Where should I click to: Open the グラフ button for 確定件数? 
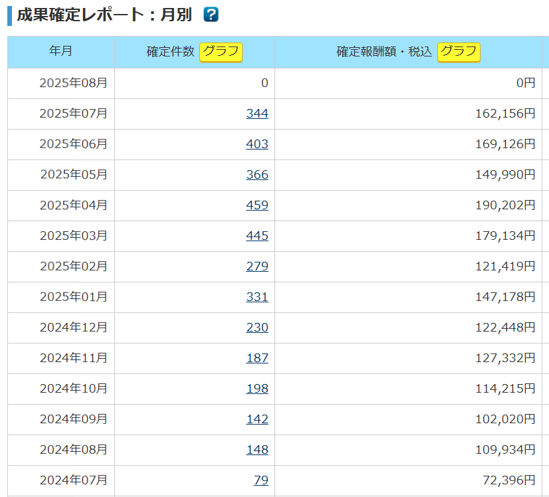pyautogui.click(x=221, y=52)
